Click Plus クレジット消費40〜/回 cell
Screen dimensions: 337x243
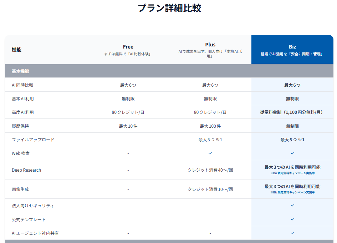pyautogui.click(x=210, y=170)
